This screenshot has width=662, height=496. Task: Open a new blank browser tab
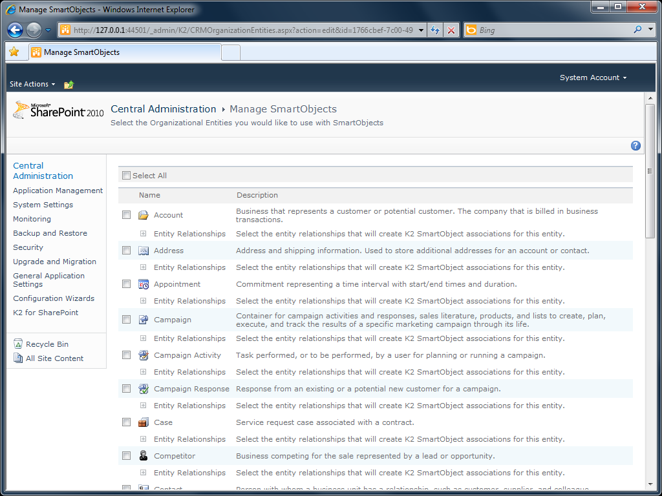[231, 53]
